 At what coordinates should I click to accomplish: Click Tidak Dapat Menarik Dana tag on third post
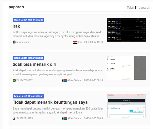point(28,96)
